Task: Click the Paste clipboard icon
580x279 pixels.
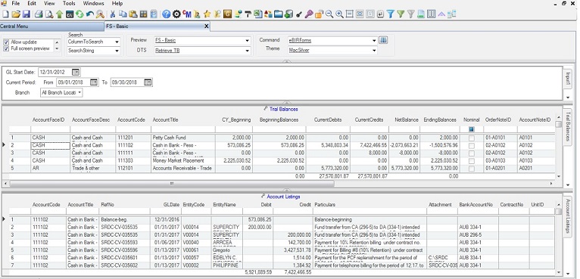Action: 133,14
